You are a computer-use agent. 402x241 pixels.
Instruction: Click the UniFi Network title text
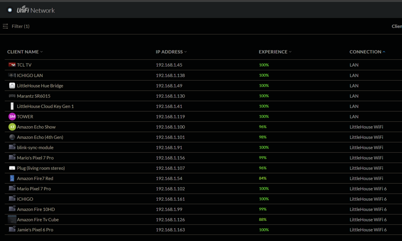[36, 10]
